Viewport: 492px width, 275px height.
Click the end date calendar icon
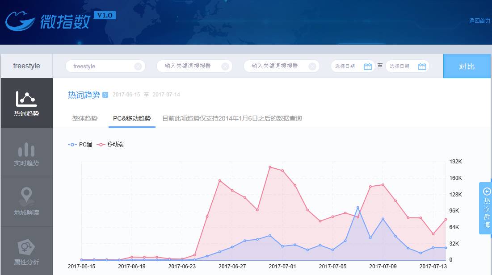click(x=422, y=66)
